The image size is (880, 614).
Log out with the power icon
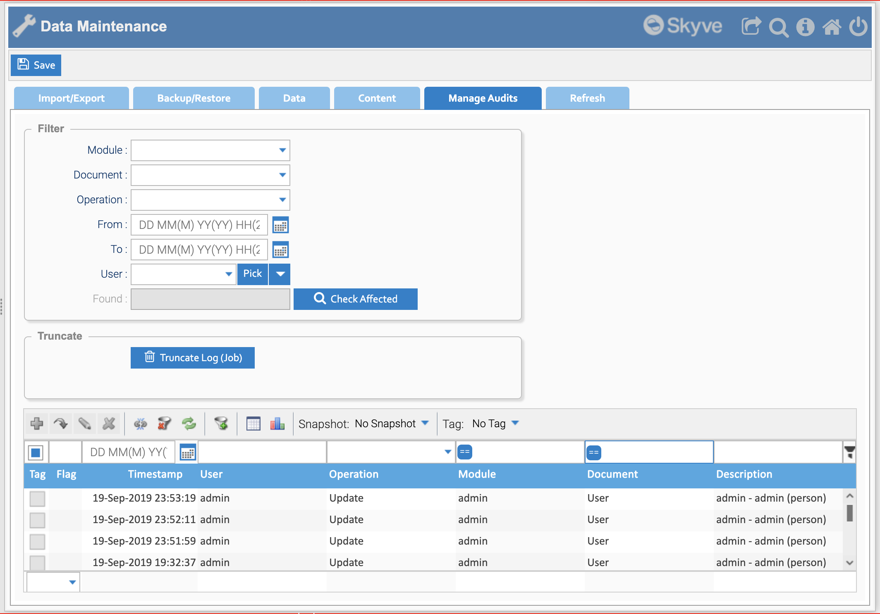coord(858,26)
